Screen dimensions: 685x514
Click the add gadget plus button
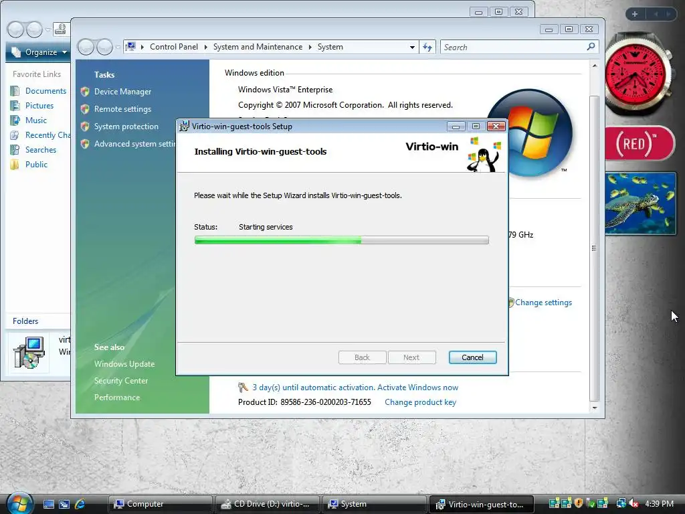tap(635, 14)
